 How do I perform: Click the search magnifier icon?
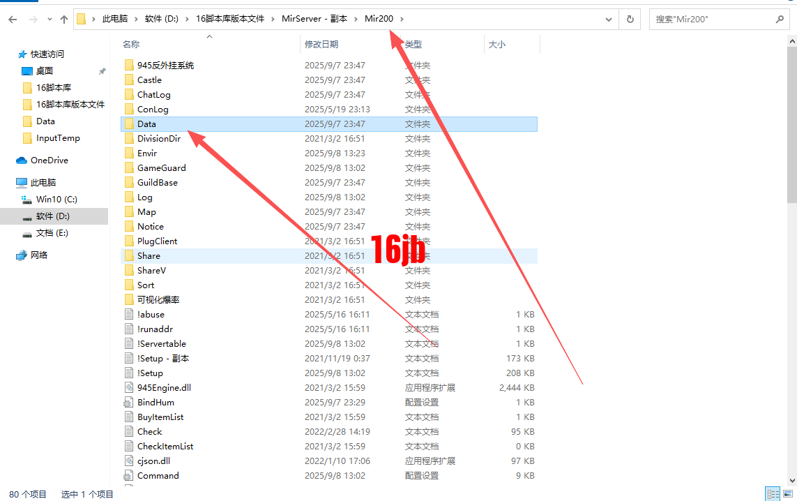click(x=780, y=19)
